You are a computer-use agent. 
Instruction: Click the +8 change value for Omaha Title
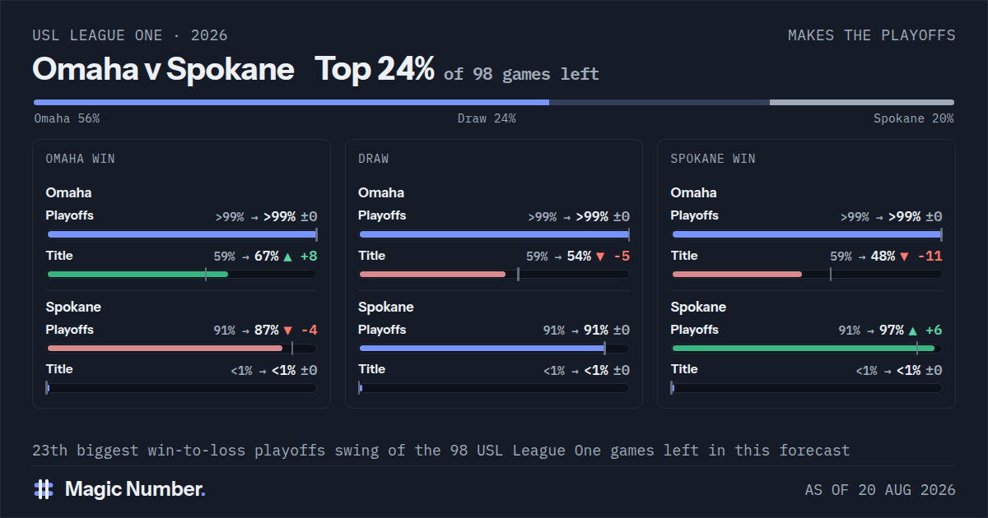(309, 257)
